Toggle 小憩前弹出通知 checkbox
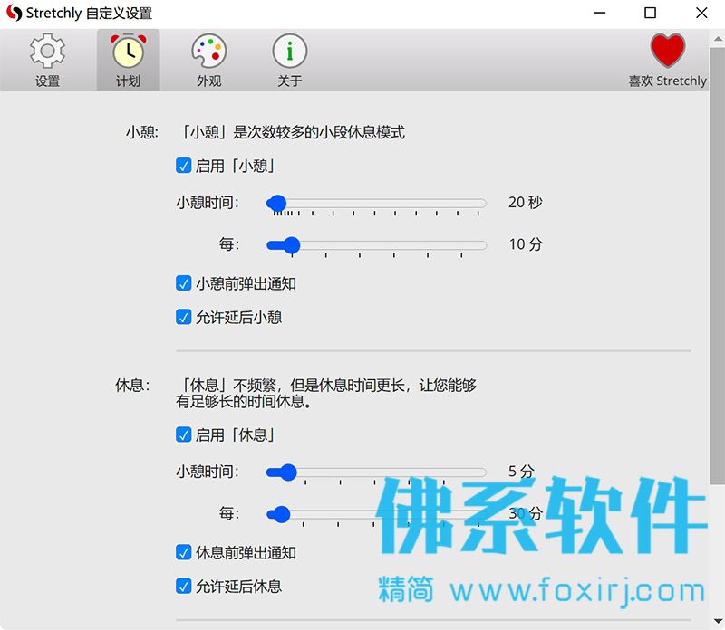Image resolution: width=725 pixels, height=630 pixels. [184, 283]
